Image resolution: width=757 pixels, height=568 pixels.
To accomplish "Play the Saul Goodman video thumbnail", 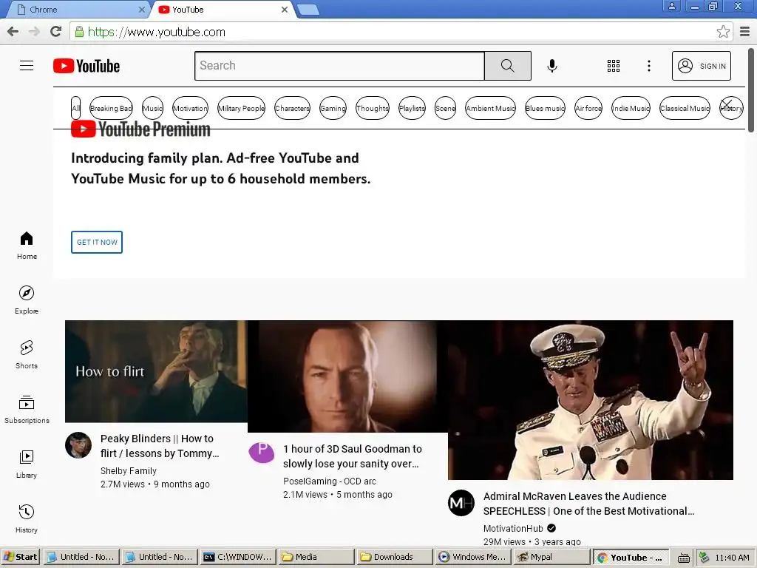I will coord(347,376).
